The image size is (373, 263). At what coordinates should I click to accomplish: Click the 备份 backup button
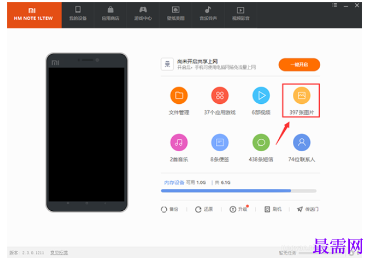(170, 209)
